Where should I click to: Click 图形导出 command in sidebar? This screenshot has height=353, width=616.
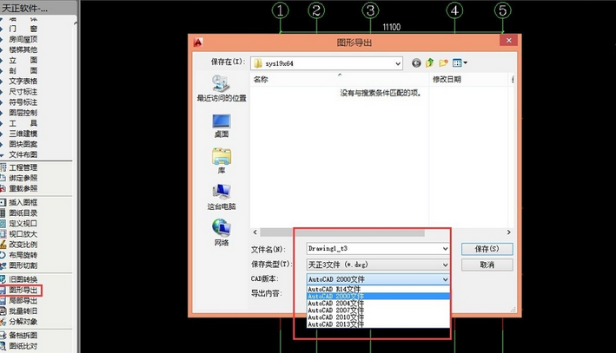coord(23,291)
